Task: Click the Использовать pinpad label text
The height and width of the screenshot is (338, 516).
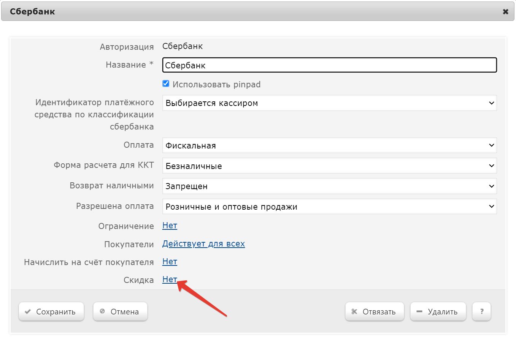Action: click(216, 84)
